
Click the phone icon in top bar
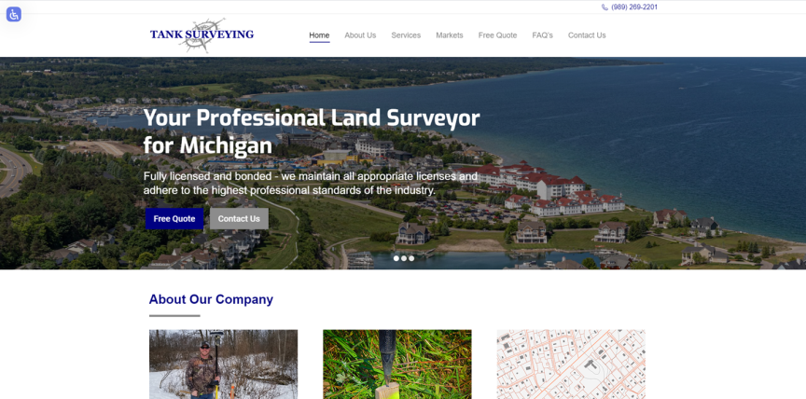(x=604, y=7)
